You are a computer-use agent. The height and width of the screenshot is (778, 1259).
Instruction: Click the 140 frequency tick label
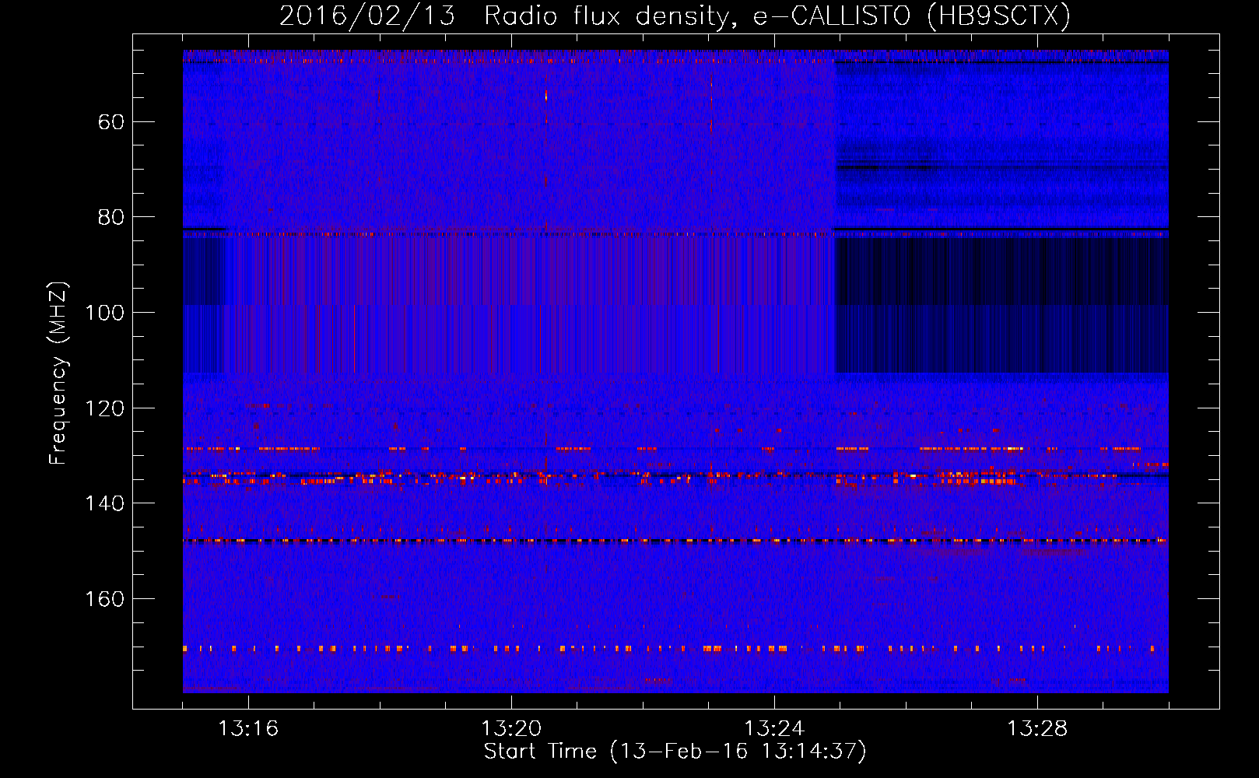(x=104, y=503)
